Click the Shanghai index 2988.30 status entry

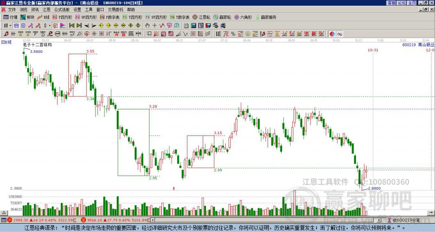[x=42, y=220]
